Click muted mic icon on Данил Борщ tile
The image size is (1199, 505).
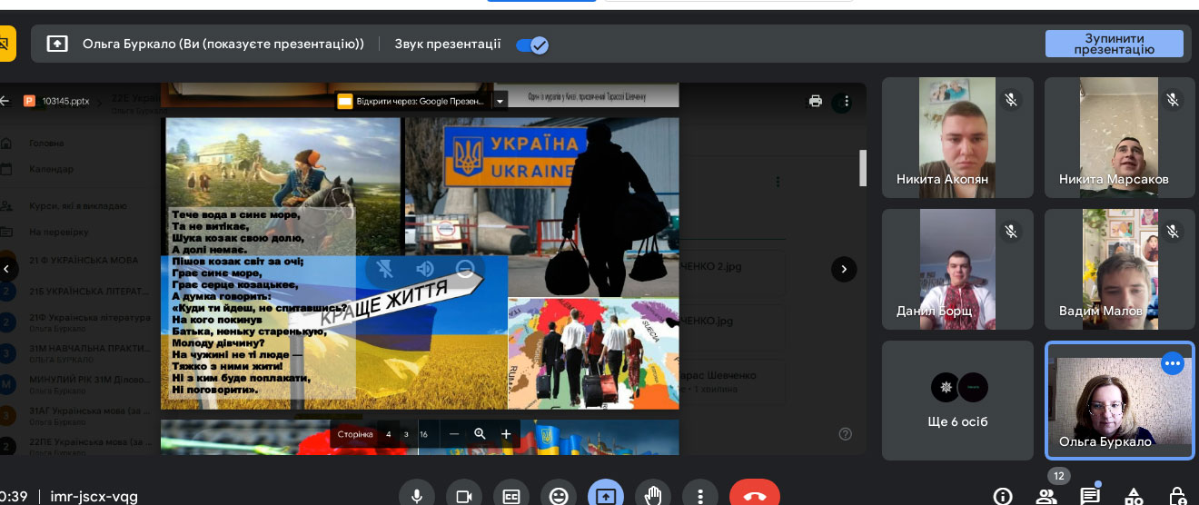(1011, 232)
